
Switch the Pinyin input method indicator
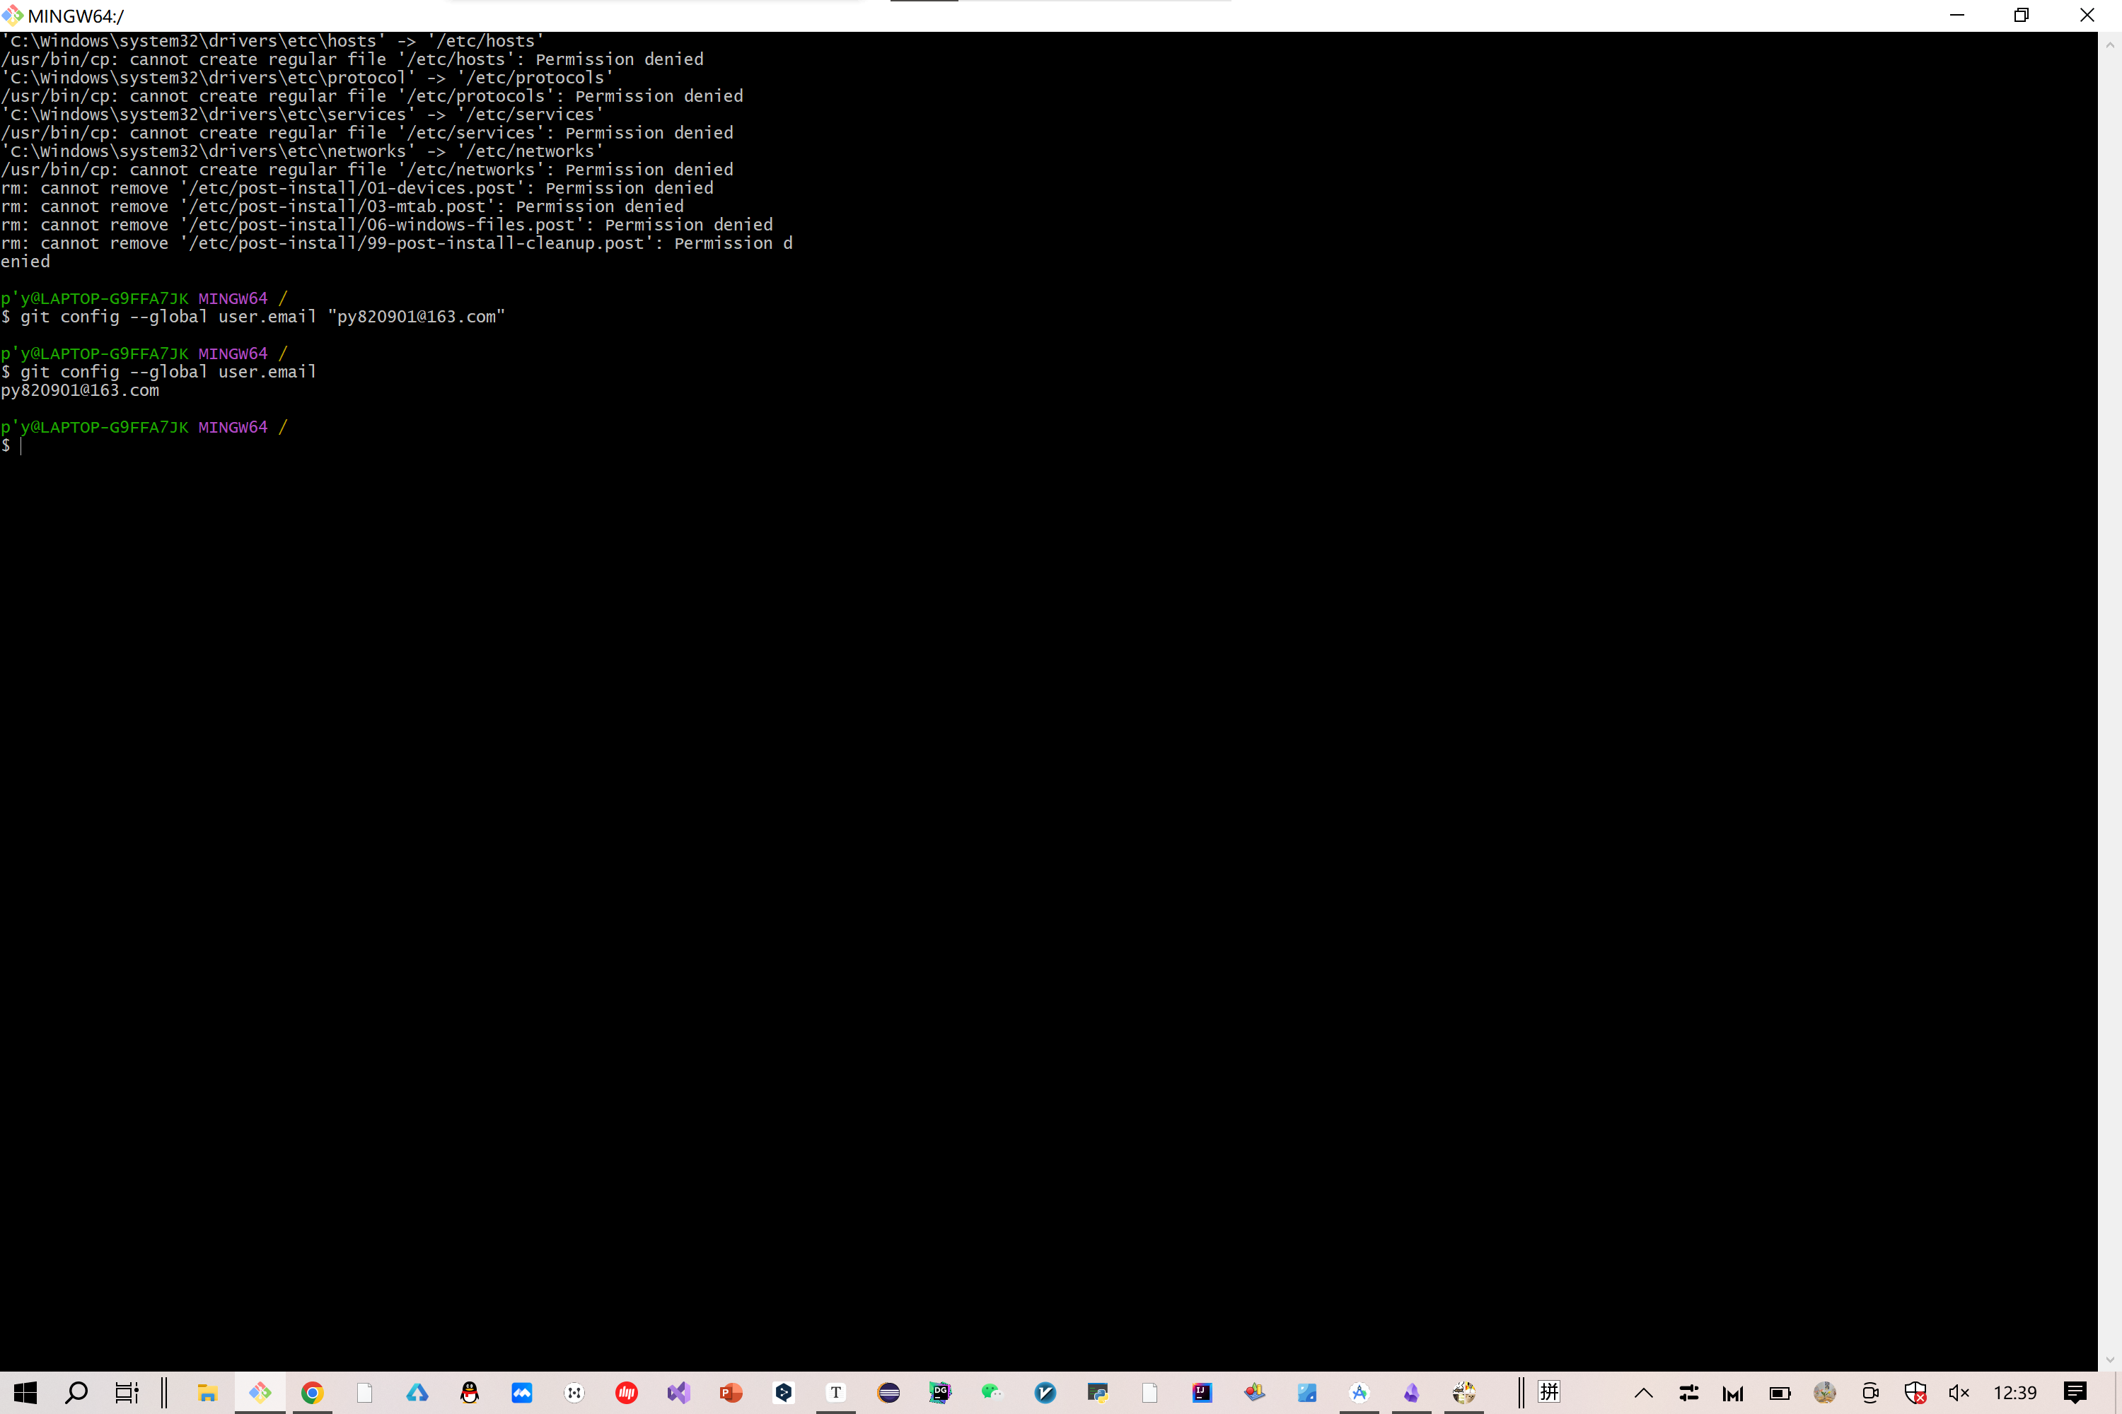click(1549, 1392)
